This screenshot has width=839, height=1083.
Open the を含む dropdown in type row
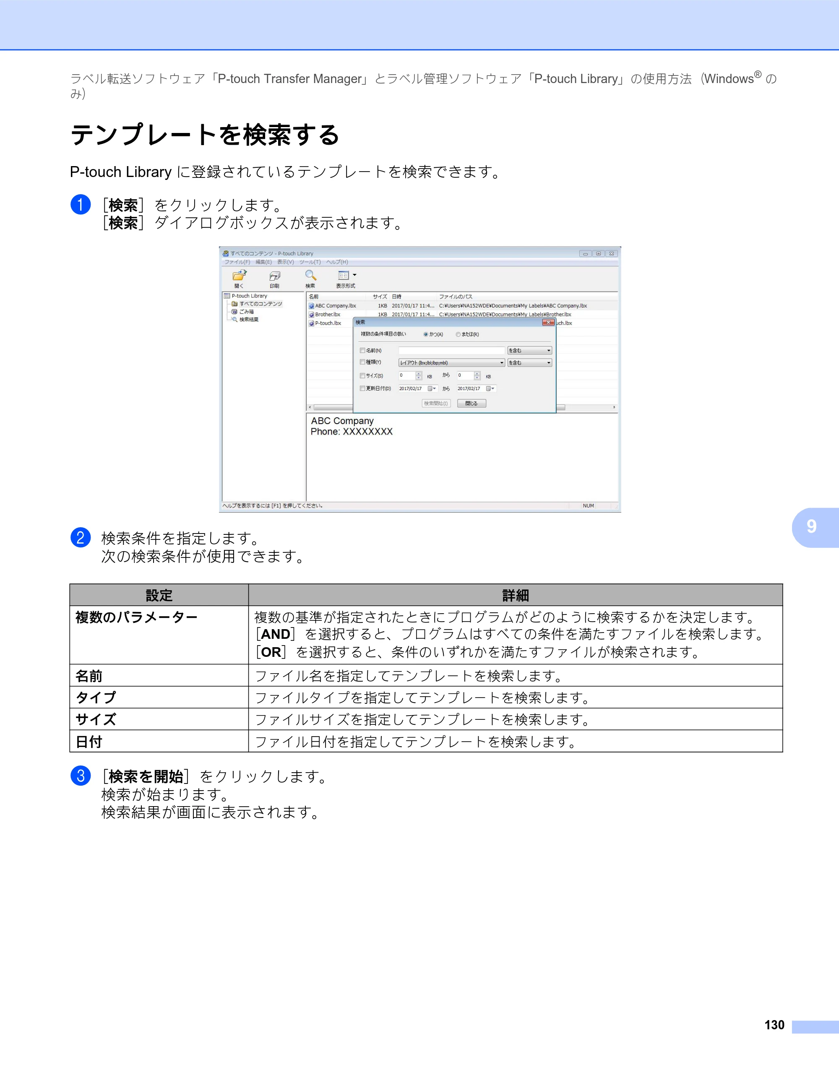(x=529, y=362)
